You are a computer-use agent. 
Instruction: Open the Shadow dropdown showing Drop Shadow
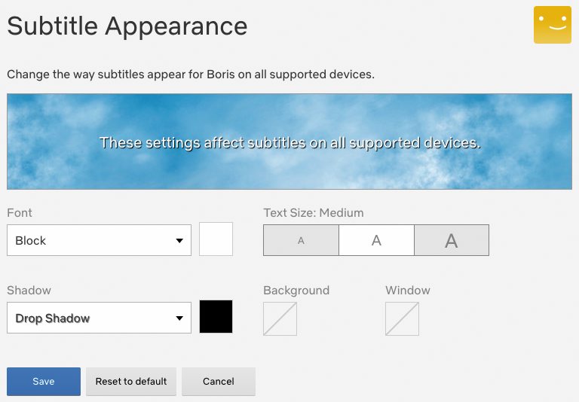[x=99, y=318]
